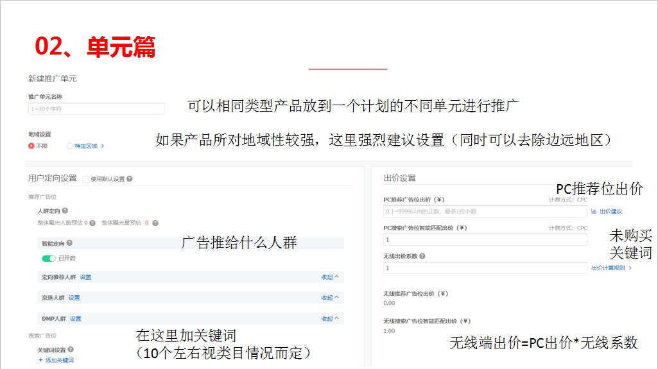The height and width of the screenshot is (369, 658).
Task: Open 设置 link for 京选人群
Action: [x=74, y=298]
